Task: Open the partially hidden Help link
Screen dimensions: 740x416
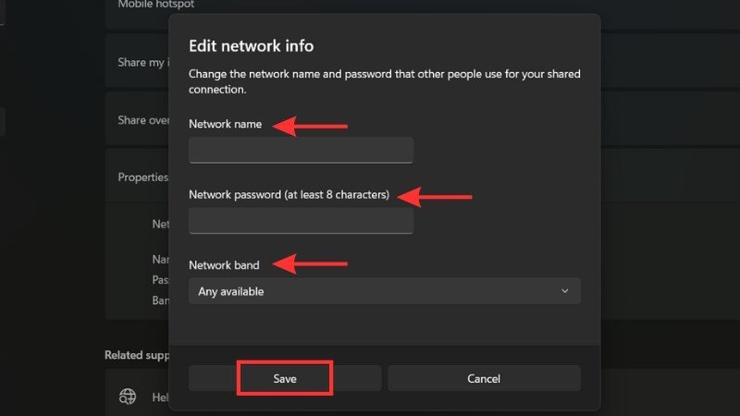Action: pos(159,397)
